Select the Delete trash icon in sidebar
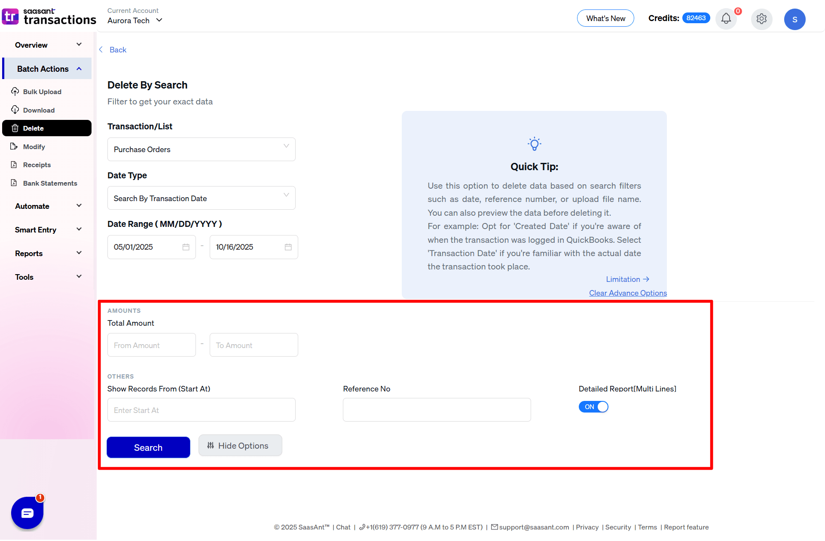This screenshot has height=541, width=825. (x=15, y=128)
